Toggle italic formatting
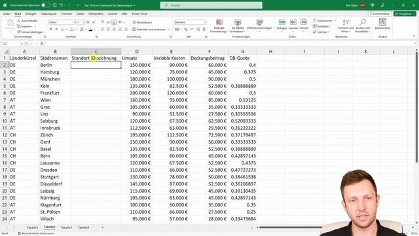This screenshot has width=419, height=236. (x=56, y=29)
